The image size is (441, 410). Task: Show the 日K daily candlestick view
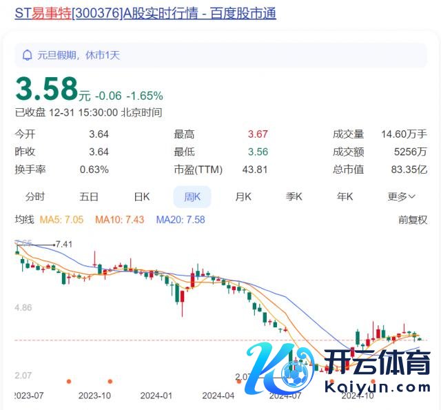(x=142, y=196)
